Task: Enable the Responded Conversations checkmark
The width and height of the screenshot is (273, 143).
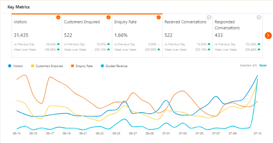Action: pos(259,17)
